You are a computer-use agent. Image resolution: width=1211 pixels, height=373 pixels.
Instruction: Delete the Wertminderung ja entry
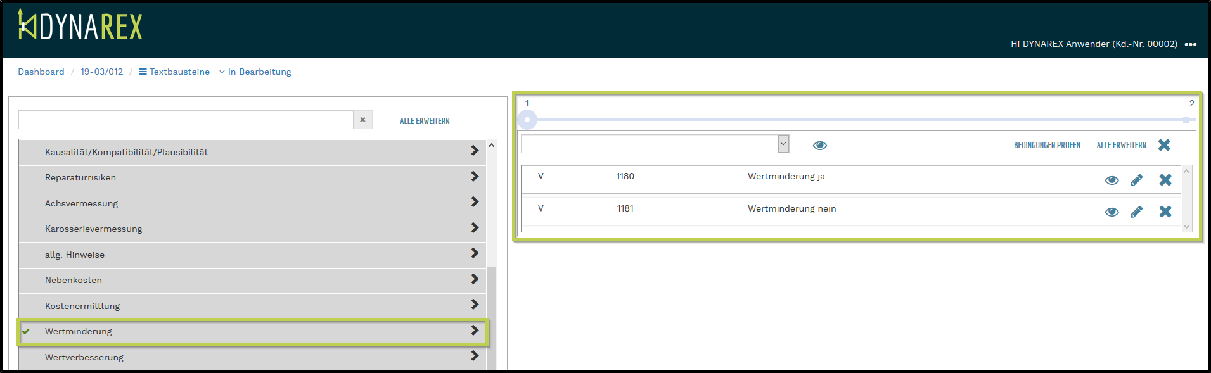click(1165, 180)
